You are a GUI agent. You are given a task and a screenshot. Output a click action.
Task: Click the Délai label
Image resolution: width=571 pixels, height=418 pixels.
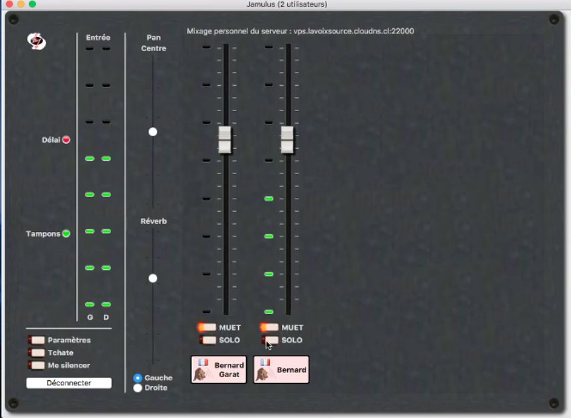click(51, 140)
